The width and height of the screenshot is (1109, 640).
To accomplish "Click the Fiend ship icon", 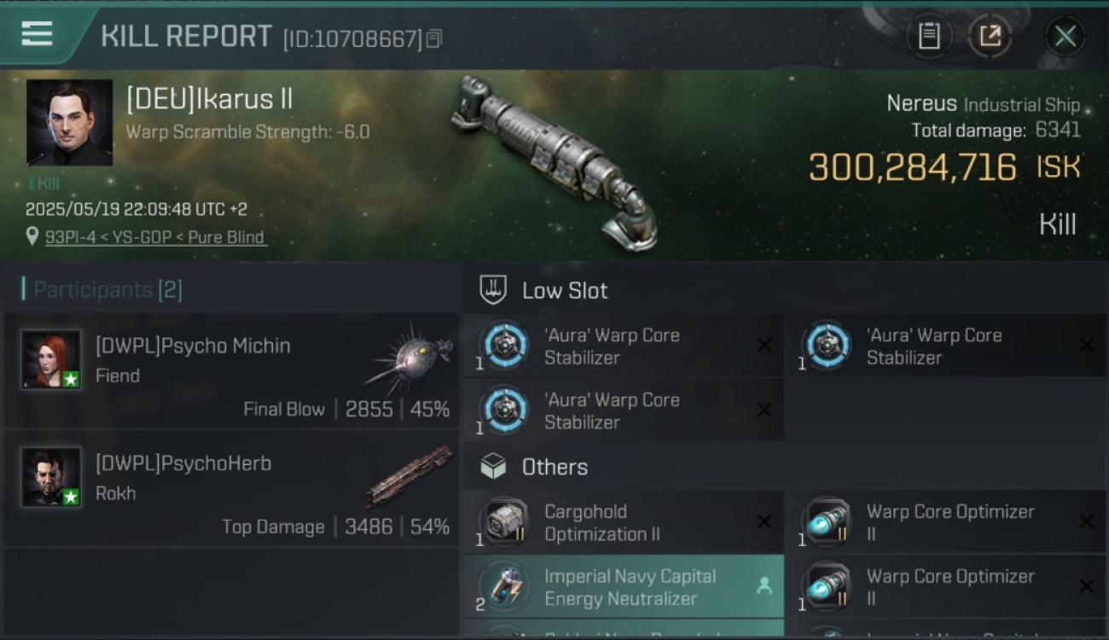I will coord(409,358).
